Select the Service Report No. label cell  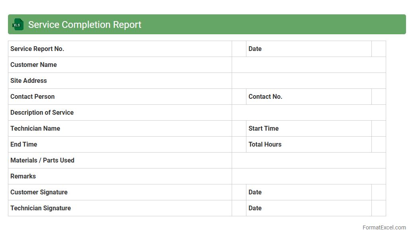[119, 49]
